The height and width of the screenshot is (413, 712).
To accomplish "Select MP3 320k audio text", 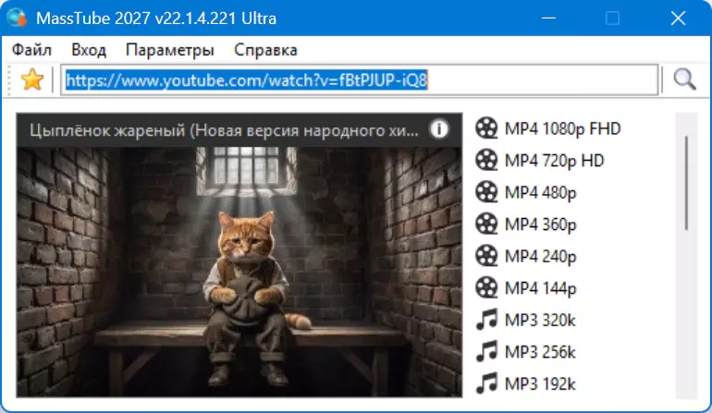I will point(540,320).
